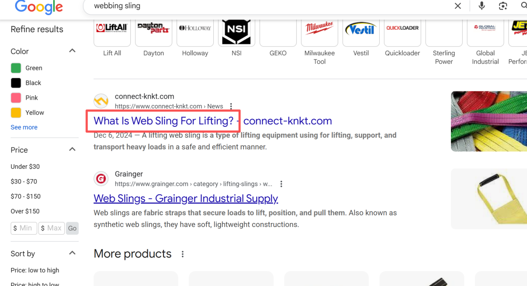Open colorful slings thumbnail for connect-knkt result
527x286 pixels.
(x=489, y=122)
